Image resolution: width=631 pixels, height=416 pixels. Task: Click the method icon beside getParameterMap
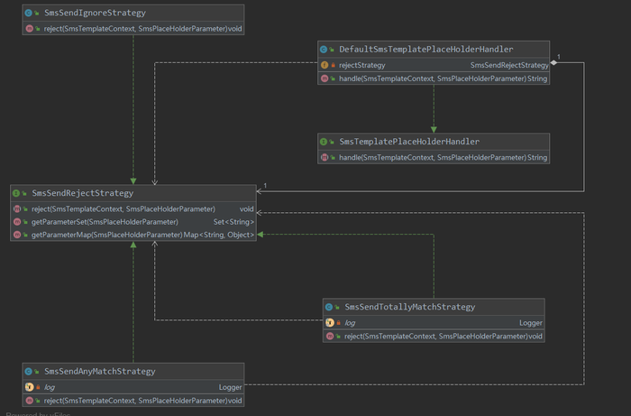pyautogui.click(x=17, y=235)
